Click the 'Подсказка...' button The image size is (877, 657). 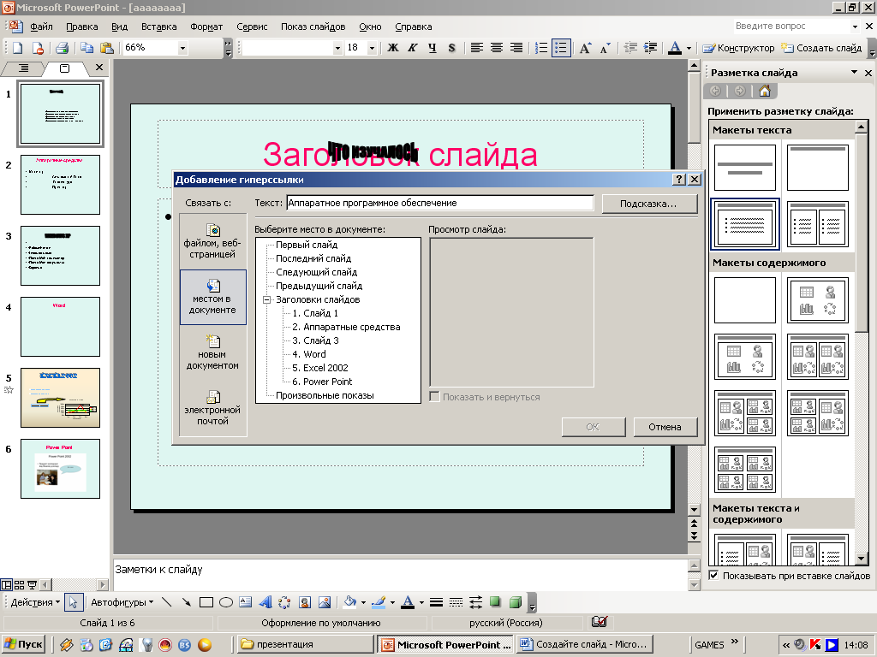tap(649, 204)
